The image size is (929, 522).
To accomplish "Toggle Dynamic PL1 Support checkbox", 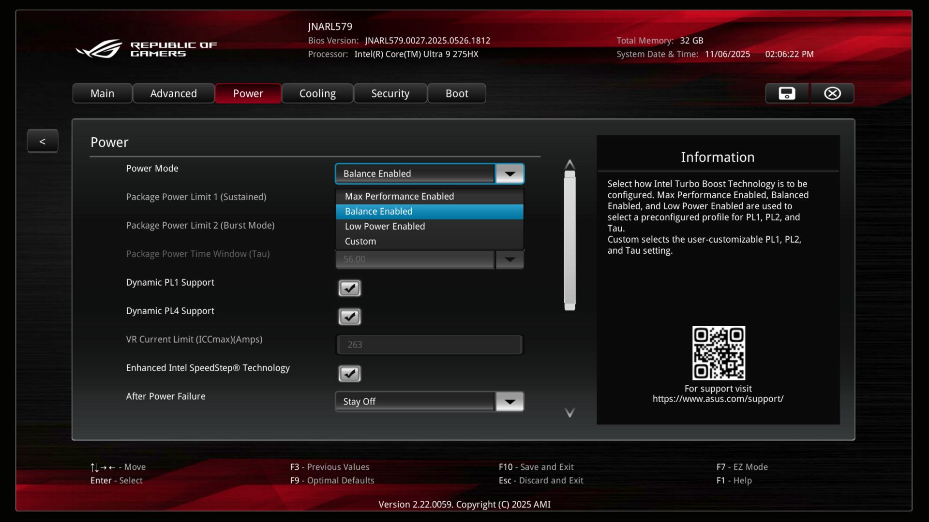I will click(x=349, y=289).
